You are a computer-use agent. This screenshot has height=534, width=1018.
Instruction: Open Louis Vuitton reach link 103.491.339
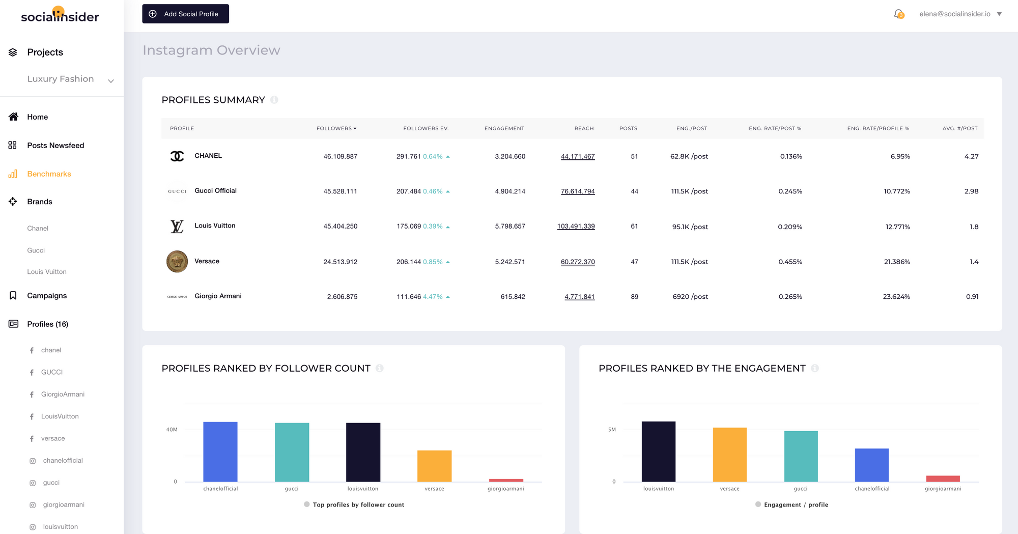pos(576,227)
